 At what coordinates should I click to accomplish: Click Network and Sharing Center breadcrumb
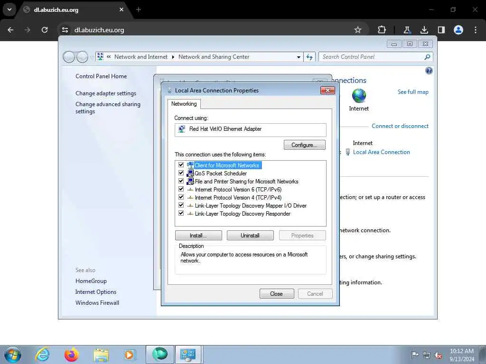(x=214, y=57)
